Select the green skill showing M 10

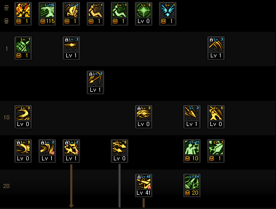[x=192, y=151]
